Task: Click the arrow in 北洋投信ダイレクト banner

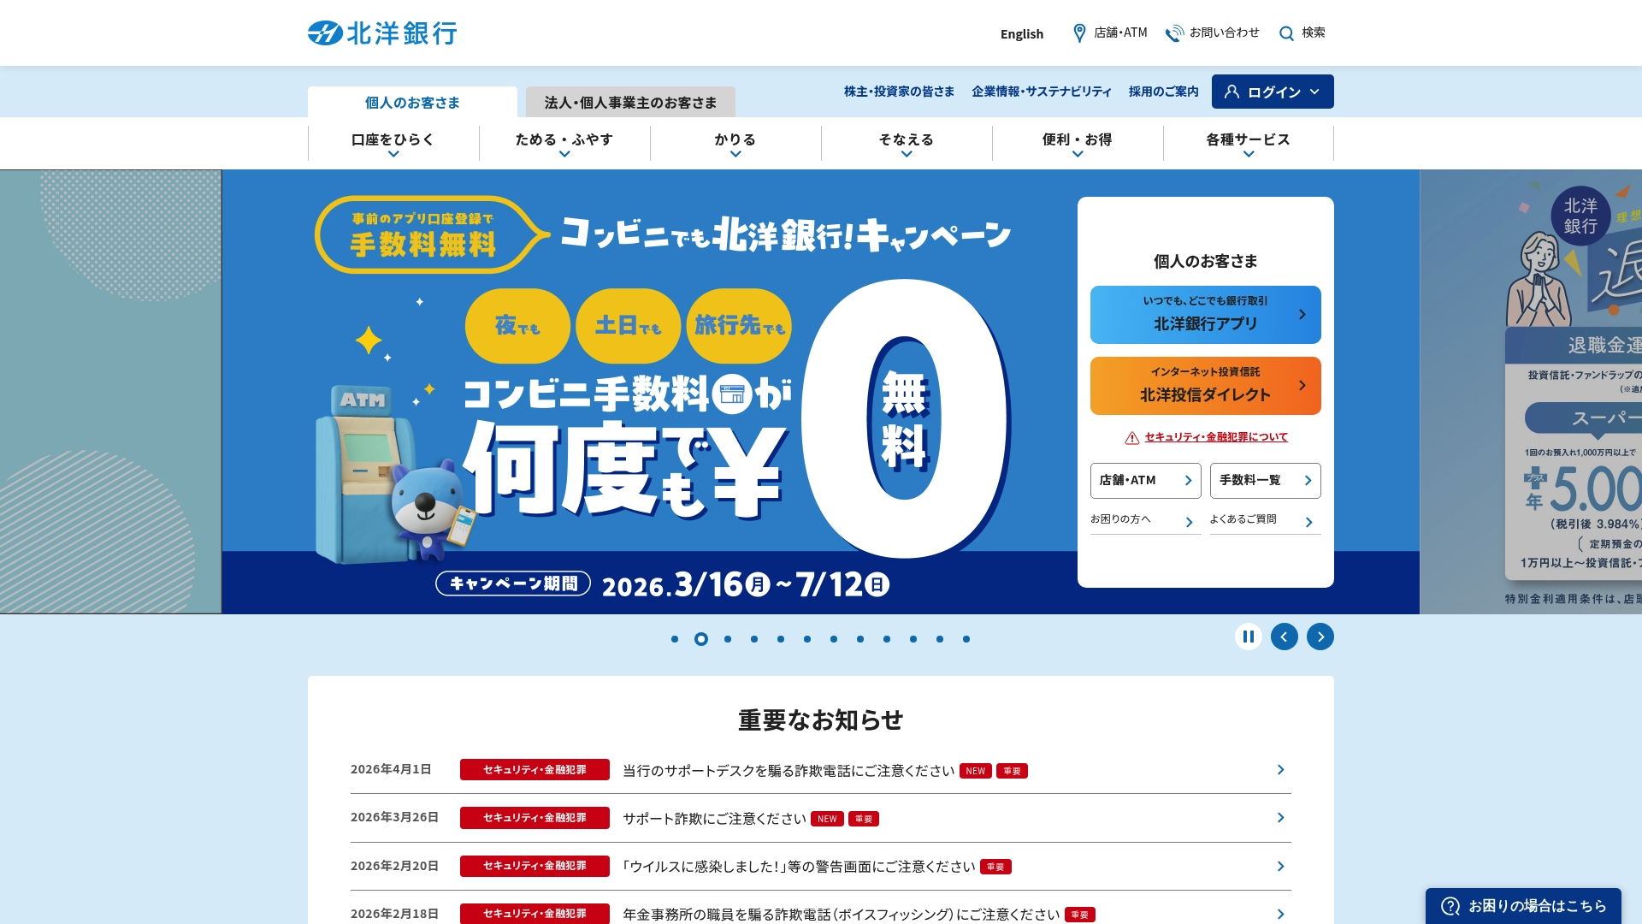Action: coord(1302,386)
